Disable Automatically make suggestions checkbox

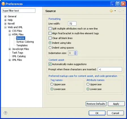click(50, 64)
